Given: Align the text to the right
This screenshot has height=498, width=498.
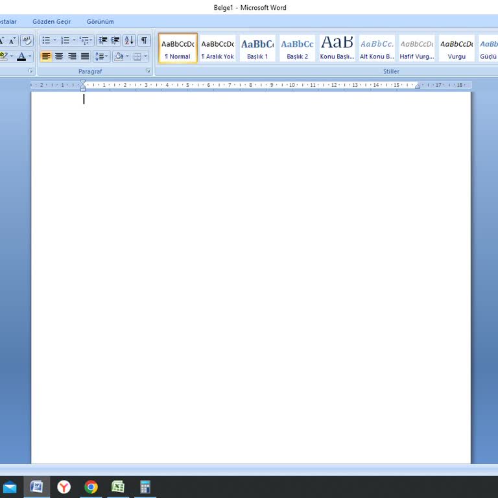Looking at the screenshot, I should pyautogui.click(x=72, y=56).
